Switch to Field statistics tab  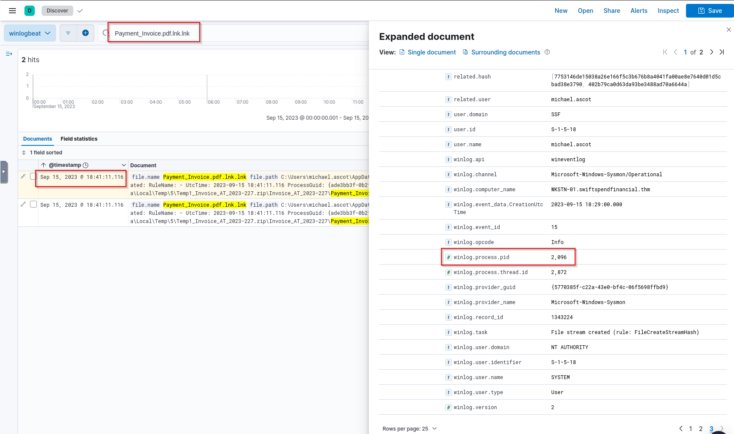[x=79, y=139]
